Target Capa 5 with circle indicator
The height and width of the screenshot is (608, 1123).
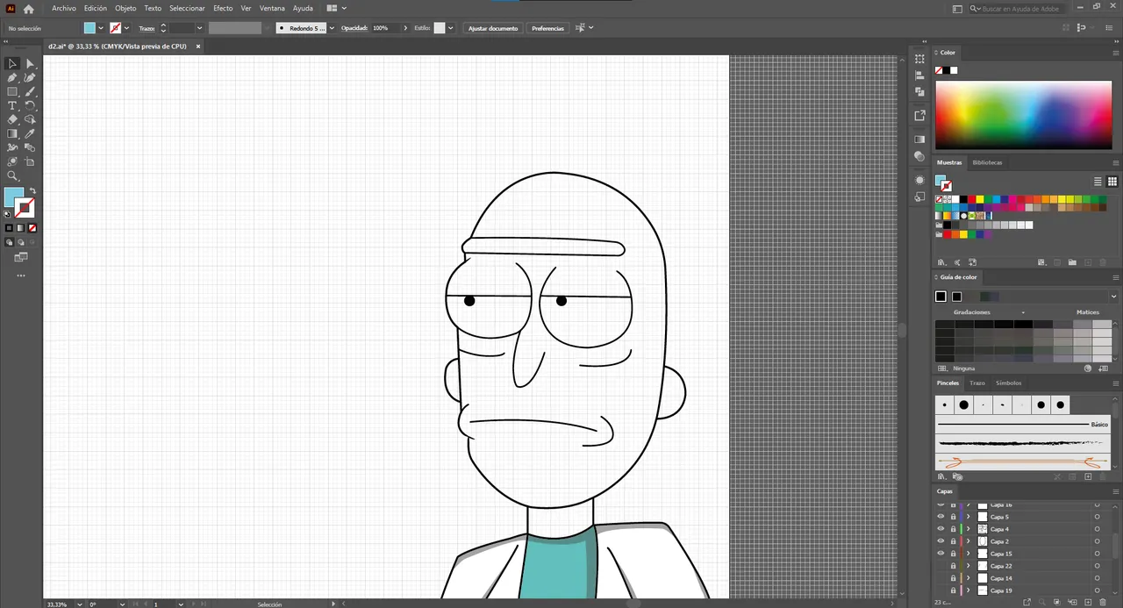1097,517
